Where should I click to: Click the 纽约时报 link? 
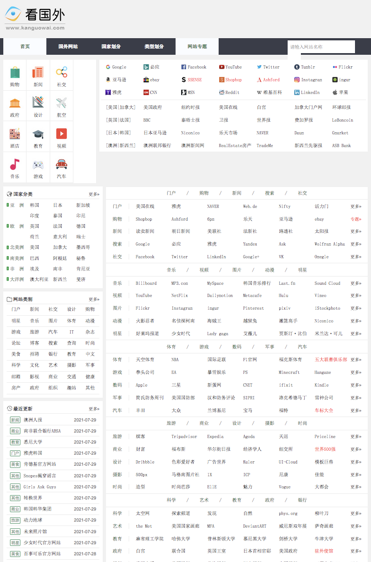[190, 107]
